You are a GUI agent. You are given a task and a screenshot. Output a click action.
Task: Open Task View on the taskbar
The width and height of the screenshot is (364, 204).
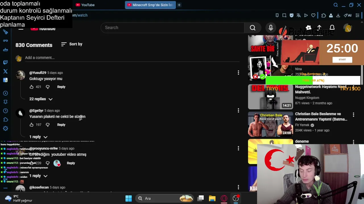(x=201, y=198)
